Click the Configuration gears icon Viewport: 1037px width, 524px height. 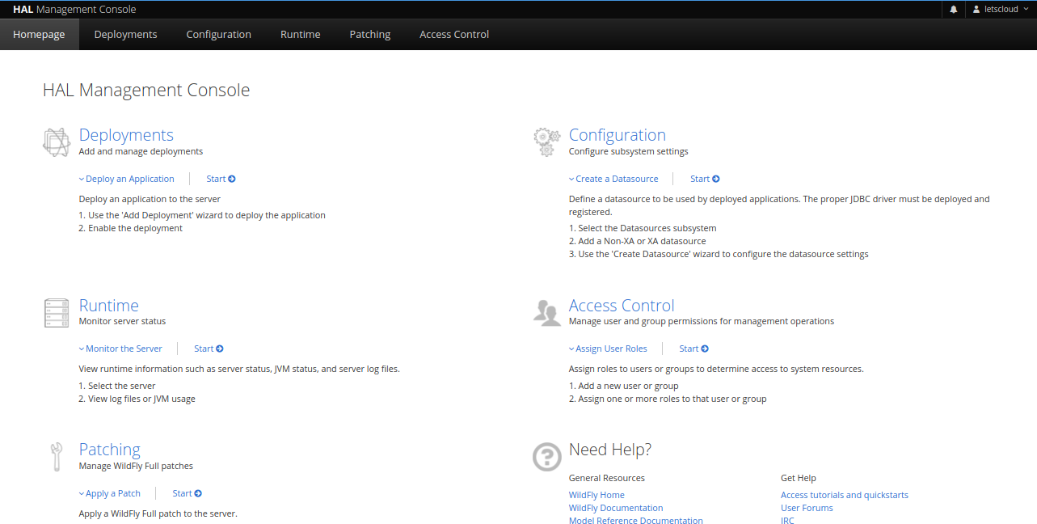coord(546,142)
